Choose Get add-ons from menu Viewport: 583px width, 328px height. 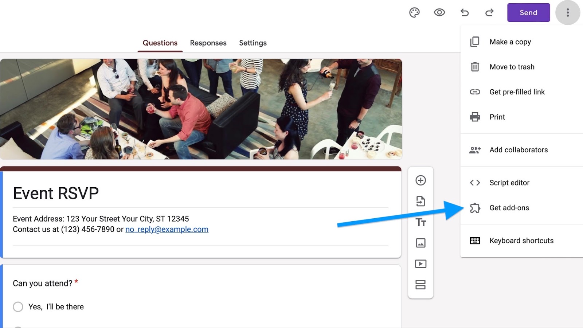(509, 208)
